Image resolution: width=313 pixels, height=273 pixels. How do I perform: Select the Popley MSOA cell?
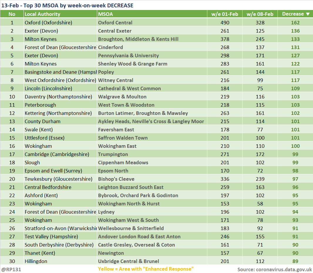coord(152,72)
